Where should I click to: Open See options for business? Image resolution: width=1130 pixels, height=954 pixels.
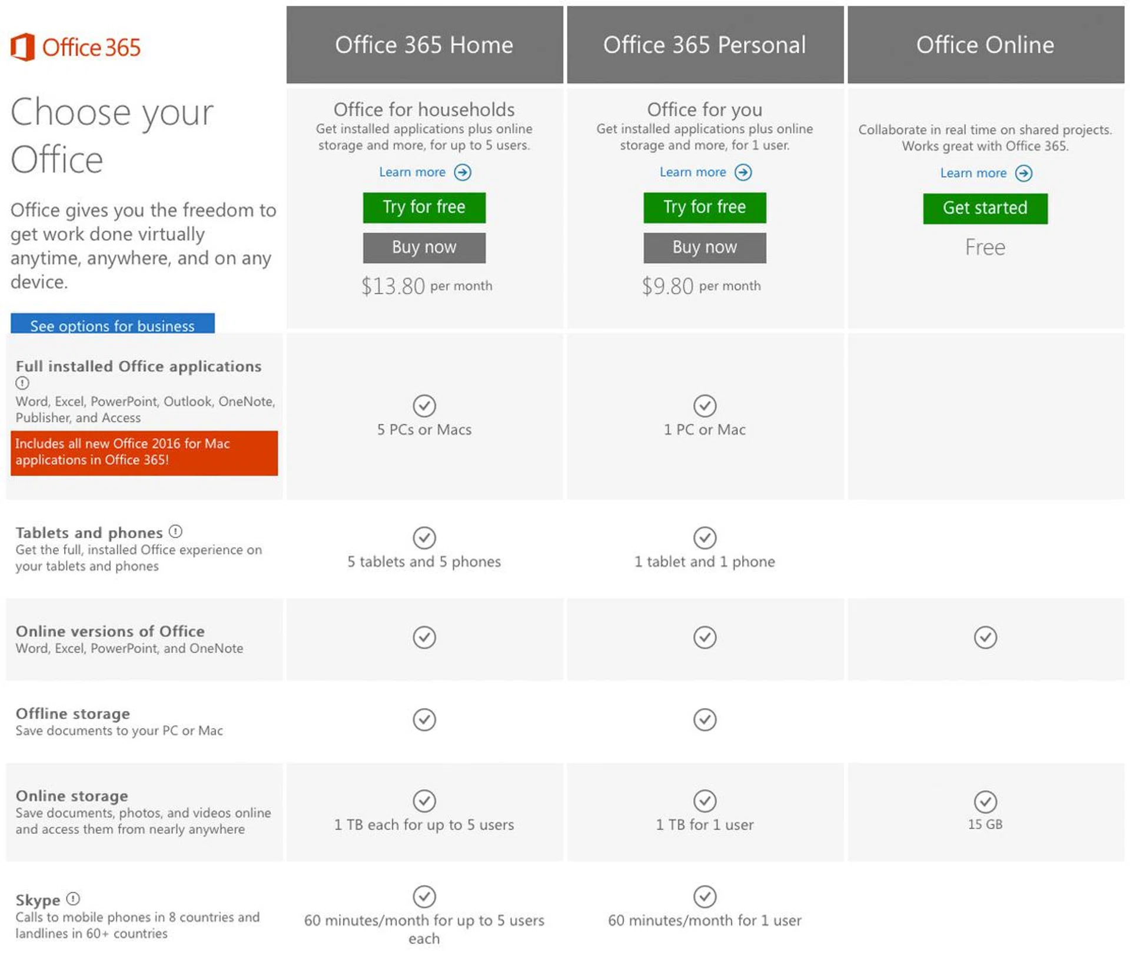112,324
